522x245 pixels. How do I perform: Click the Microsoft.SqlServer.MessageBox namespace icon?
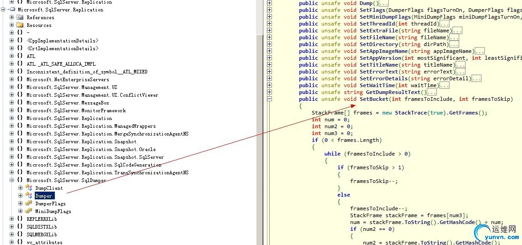(x=20, y=103)
